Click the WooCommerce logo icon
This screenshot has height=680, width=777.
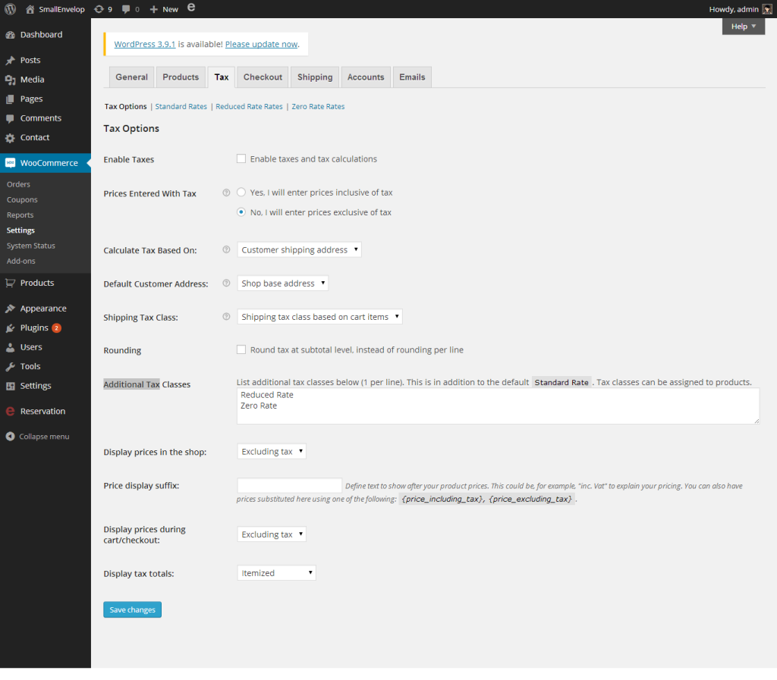pos(10,163)
